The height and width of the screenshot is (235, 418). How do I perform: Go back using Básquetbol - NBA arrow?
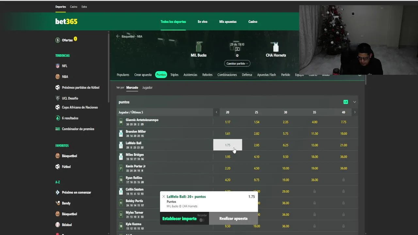click(x=118, y=36)
